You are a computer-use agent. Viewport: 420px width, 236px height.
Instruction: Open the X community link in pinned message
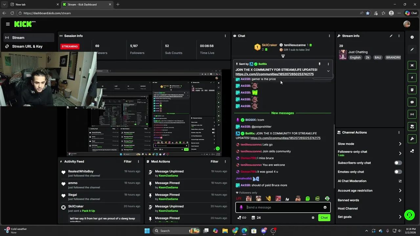tap(275, 74)
